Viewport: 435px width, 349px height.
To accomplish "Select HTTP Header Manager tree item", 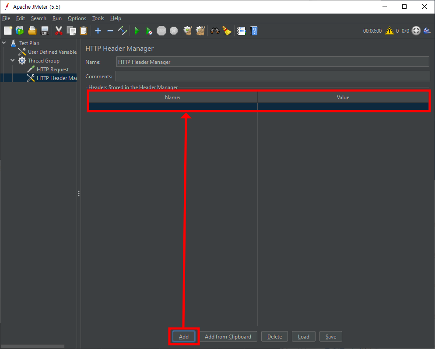I will tap(56, 78).
